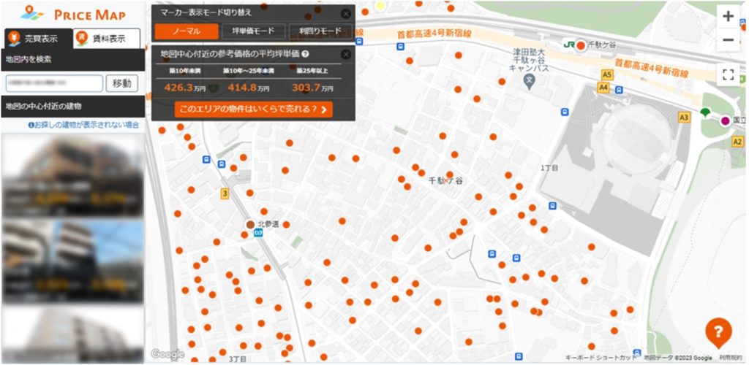Open the second building thumbnail
This screenshot has height=365, width=749.
coord(73,261)
